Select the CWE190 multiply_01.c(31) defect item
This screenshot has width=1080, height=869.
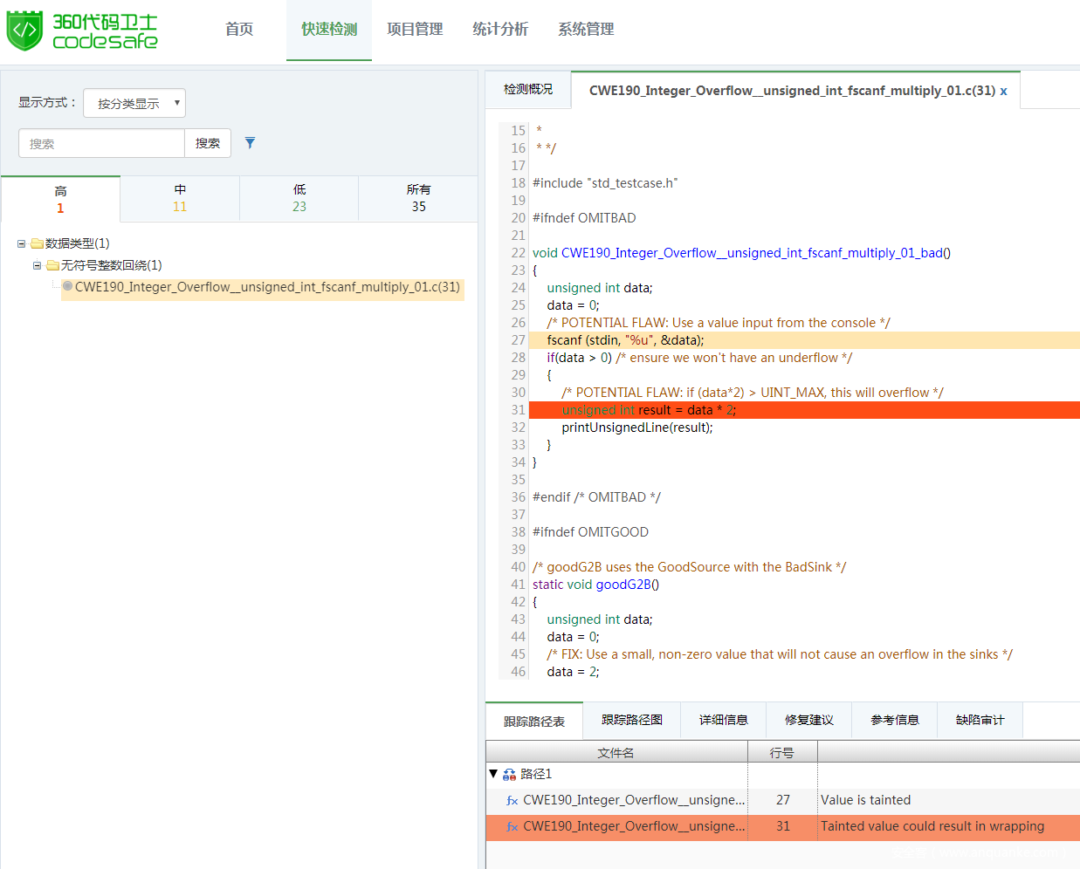click(x=266, y=288)
